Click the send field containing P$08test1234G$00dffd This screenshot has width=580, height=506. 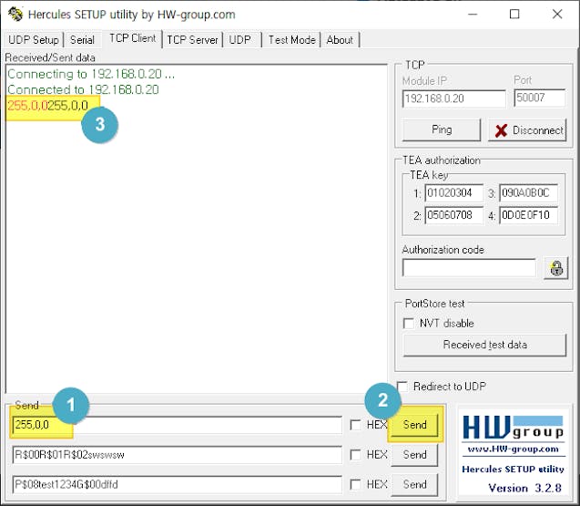178,484
